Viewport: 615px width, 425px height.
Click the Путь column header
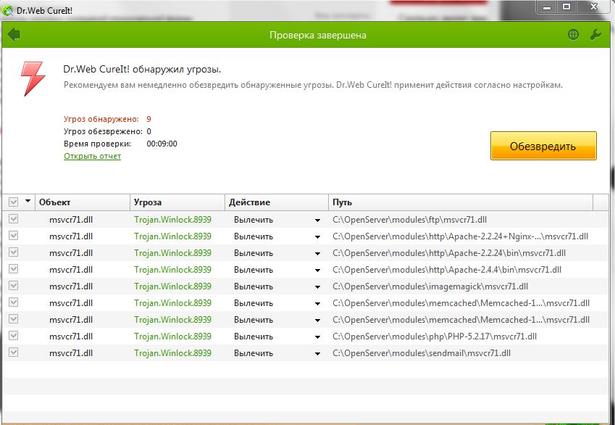[x=459, y=202]
